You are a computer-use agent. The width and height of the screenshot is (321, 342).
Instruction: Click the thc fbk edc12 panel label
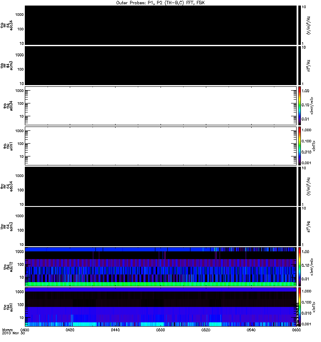[x=8, y=266]
